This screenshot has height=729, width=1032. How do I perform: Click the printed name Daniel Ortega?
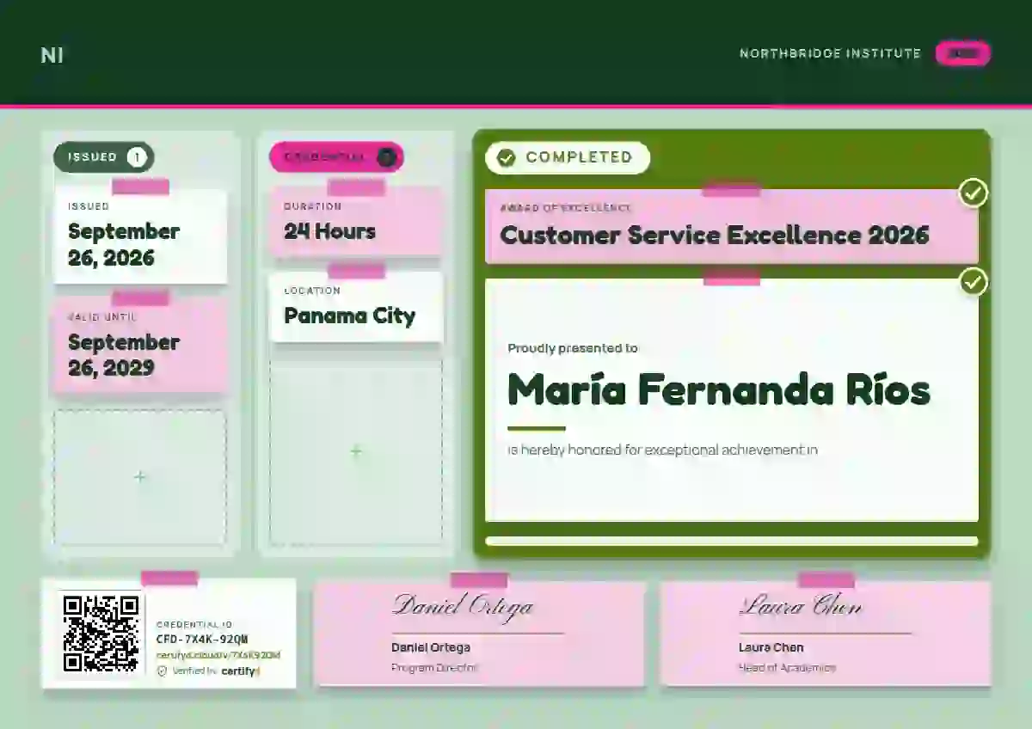(x=431, y=647)
